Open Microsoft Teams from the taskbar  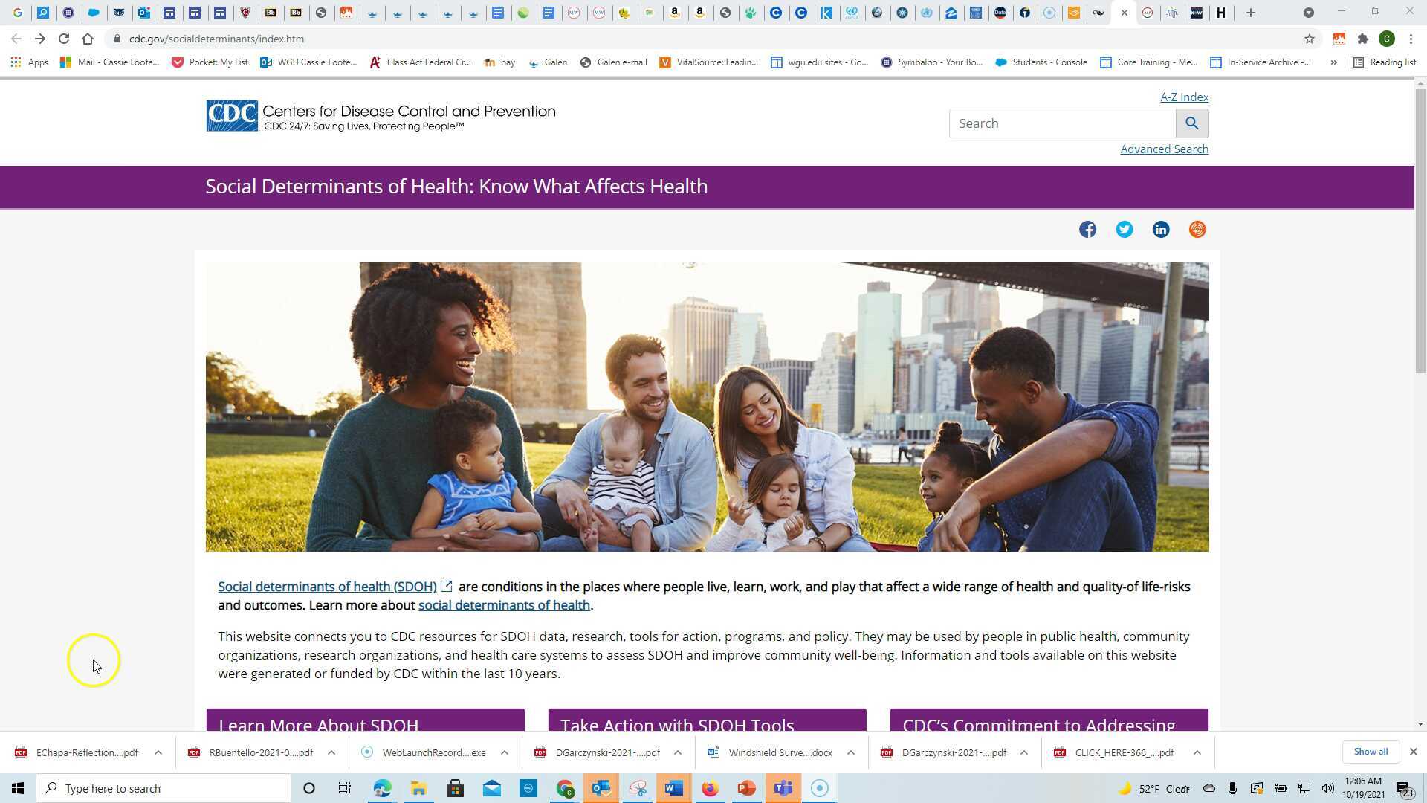coord(783,788)
